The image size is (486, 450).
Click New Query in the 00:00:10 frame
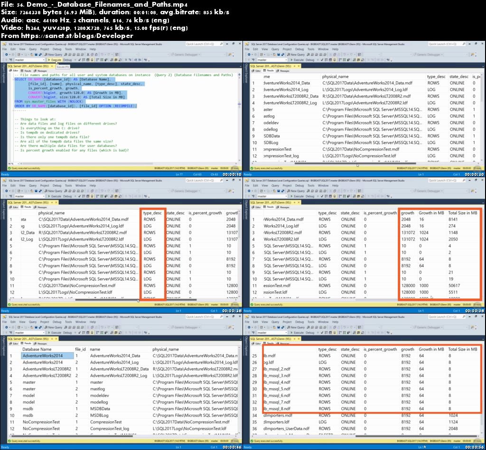coord(53,54)
